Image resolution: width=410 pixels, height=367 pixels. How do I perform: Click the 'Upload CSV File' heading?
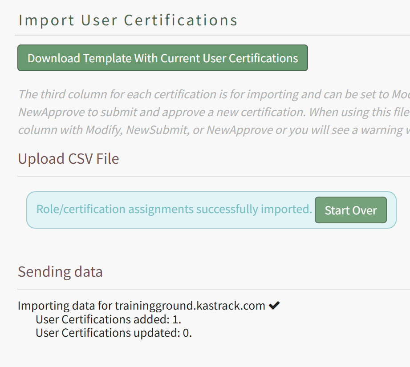69,158
